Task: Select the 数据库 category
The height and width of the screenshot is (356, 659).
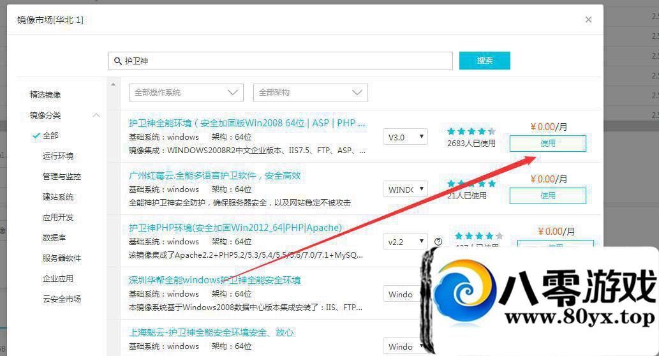Action: [54, 237]
